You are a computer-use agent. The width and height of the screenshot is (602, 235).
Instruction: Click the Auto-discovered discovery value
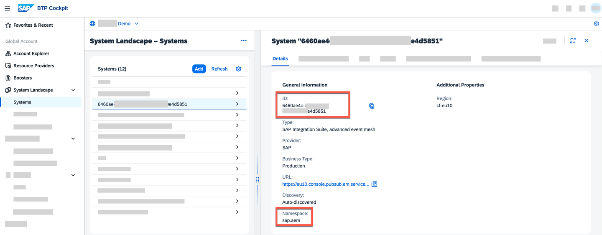[299, 202]
